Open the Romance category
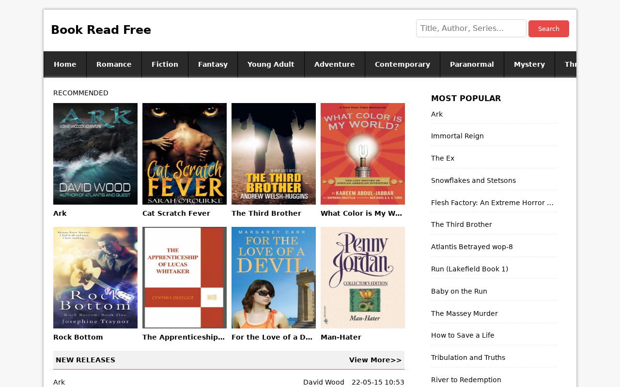The width and height of the screenshot is (620, 387). [x=114, y=64]
